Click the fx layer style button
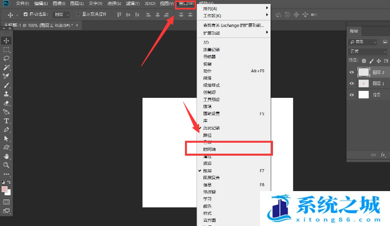The height and width of the screenshot is (226, 390). pyautogui.click(x=383, y=155)
